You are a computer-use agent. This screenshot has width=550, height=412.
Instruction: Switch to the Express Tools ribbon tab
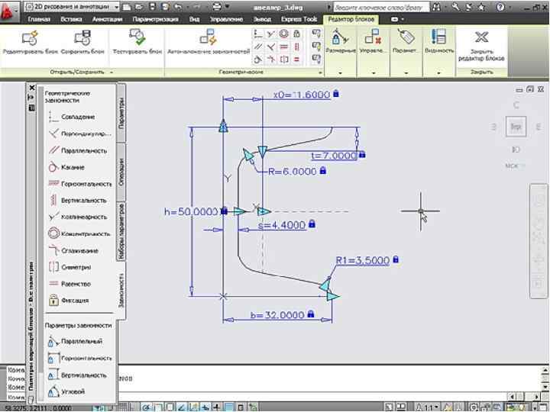tap(299, 19)
